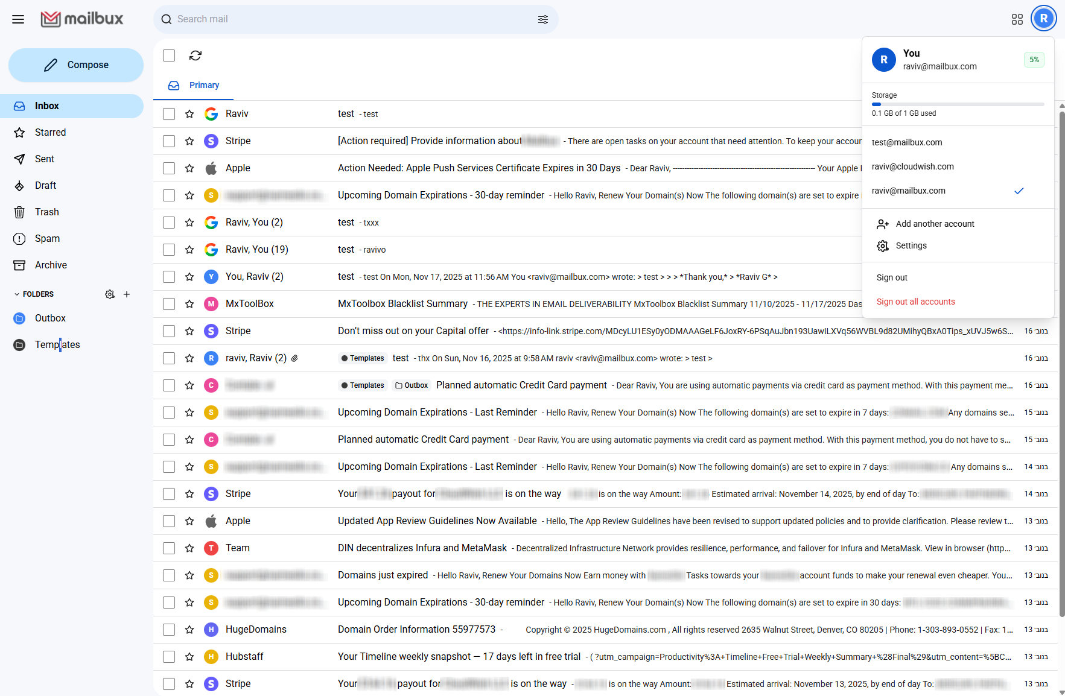Check the select-all checkbox above the list
The image size is (1065, 696).
(168, 55)
